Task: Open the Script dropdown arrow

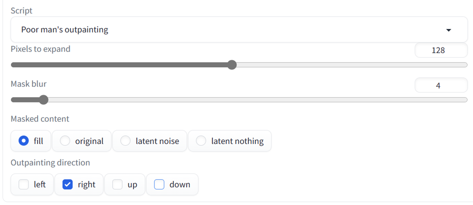Action: point(448,30)
